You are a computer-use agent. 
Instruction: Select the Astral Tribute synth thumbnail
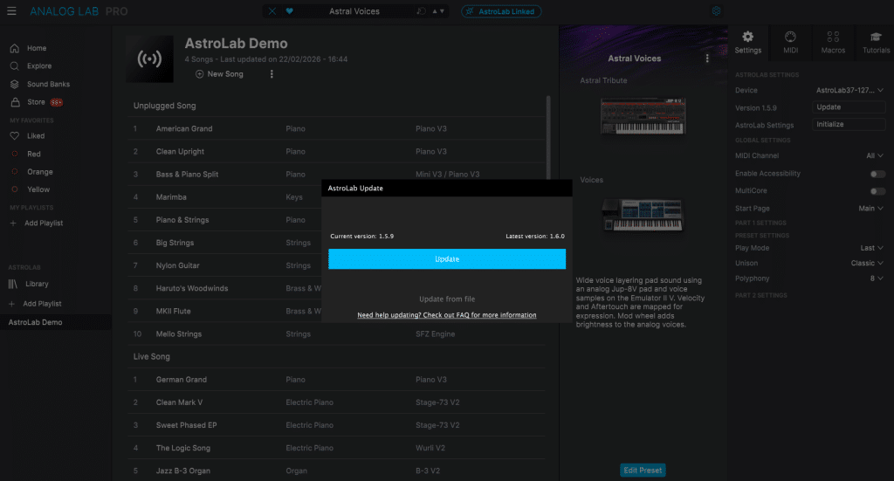pos(643,116)
